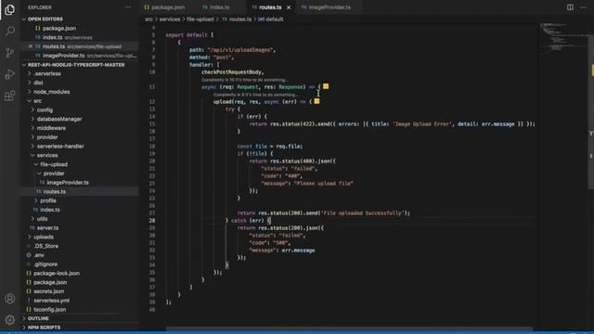The width and height of the screenshot is (594, 334).
Task: Open the Extensions view
Action: tap(10, 96)
